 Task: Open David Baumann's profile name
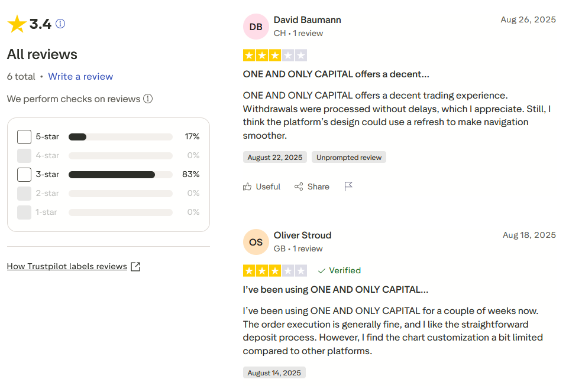pos(307,20)
